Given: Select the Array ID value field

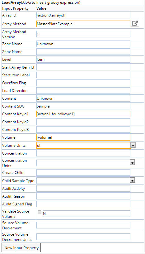Looking at the screenshot, I should 83,15.
